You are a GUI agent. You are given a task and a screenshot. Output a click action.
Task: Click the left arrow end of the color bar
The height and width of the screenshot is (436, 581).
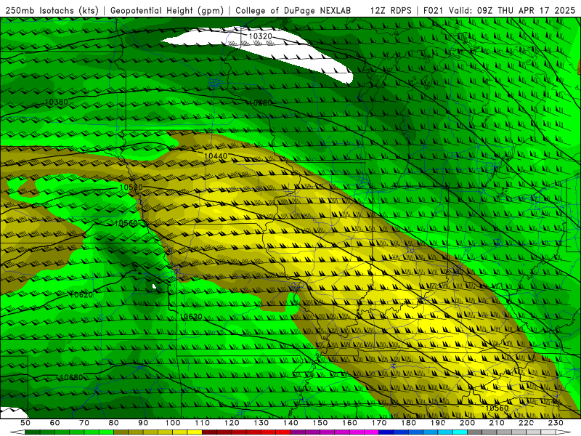pyautogui.click(x=17, y=432)
